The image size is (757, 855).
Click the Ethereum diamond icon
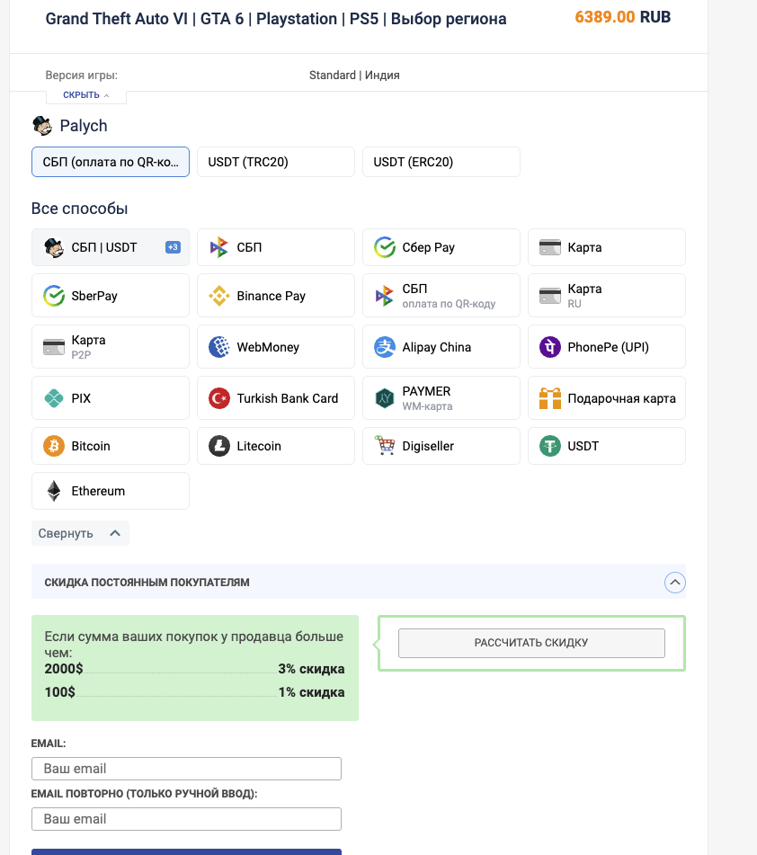tap(53, 491)
